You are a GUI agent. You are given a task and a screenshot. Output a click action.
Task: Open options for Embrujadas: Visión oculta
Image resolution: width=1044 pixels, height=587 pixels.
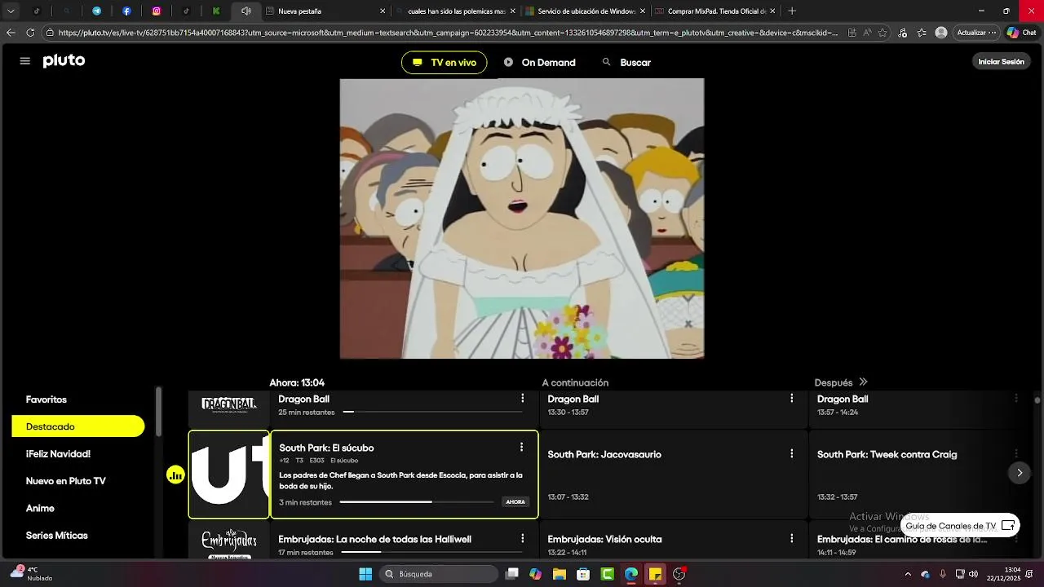click(791, 539)
